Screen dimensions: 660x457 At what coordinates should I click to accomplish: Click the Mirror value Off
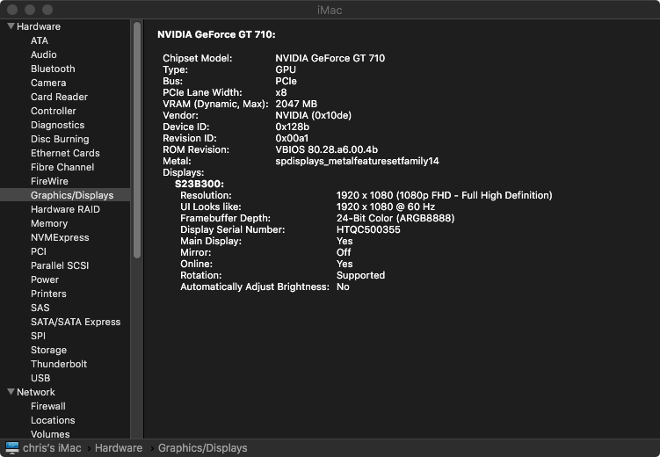tap(344, 252)
